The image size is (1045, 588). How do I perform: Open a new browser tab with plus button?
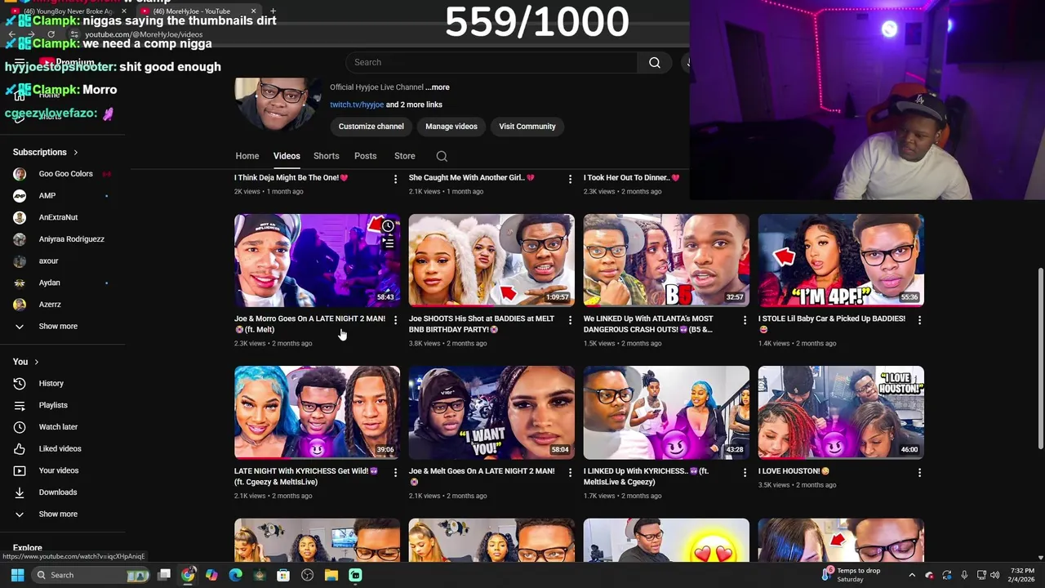(273, 11)
